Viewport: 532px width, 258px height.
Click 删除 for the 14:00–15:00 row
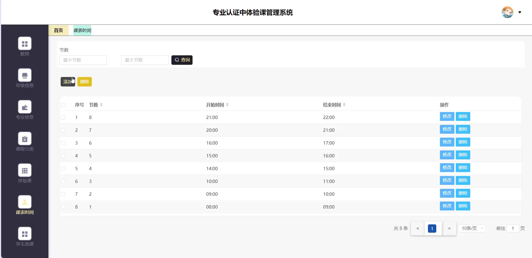(x=463, y=168)
